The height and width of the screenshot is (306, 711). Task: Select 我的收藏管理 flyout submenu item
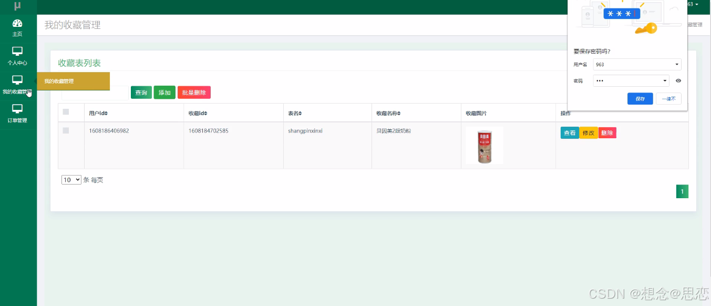click(73, 81)
